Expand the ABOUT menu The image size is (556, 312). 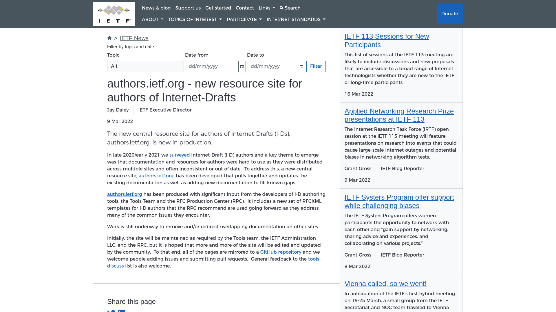[153, 19]
